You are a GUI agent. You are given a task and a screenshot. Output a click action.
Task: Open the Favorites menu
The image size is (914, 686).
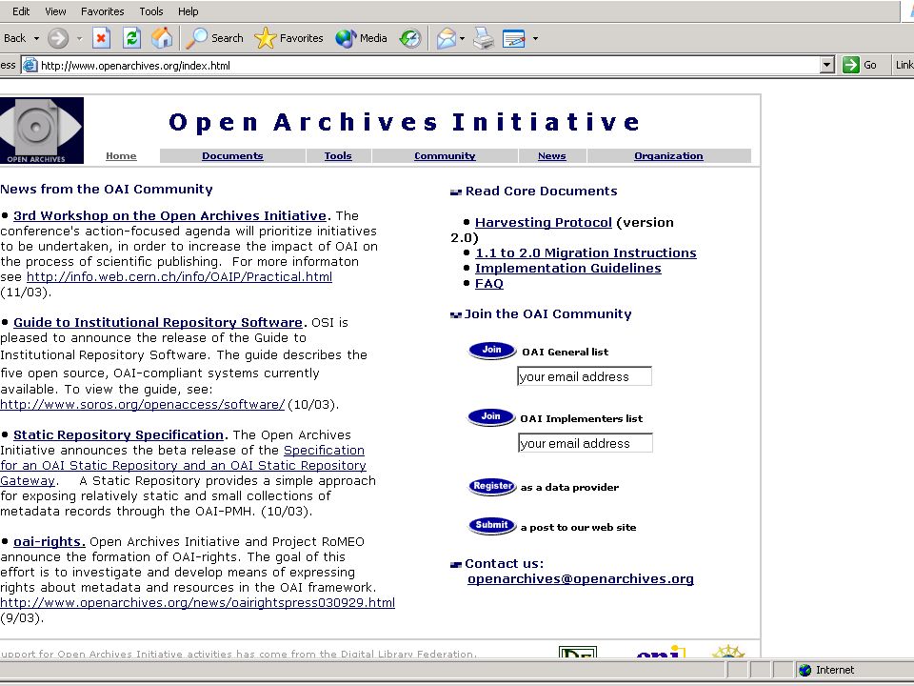(x=103, y=11)
